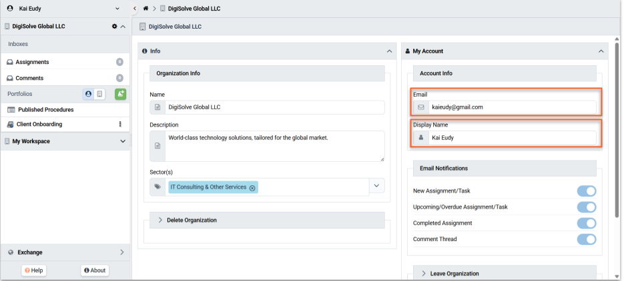Click the green add portfolio icon
The image size is (624, 281).
pos(120,94)
